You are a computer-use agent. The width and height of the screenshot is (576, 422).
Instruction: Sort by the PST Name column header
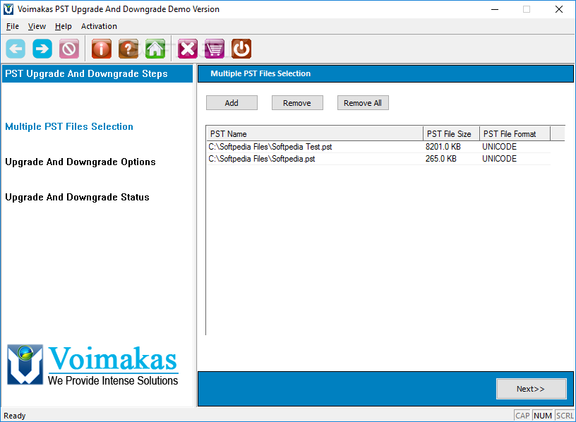tap(315, 133)
